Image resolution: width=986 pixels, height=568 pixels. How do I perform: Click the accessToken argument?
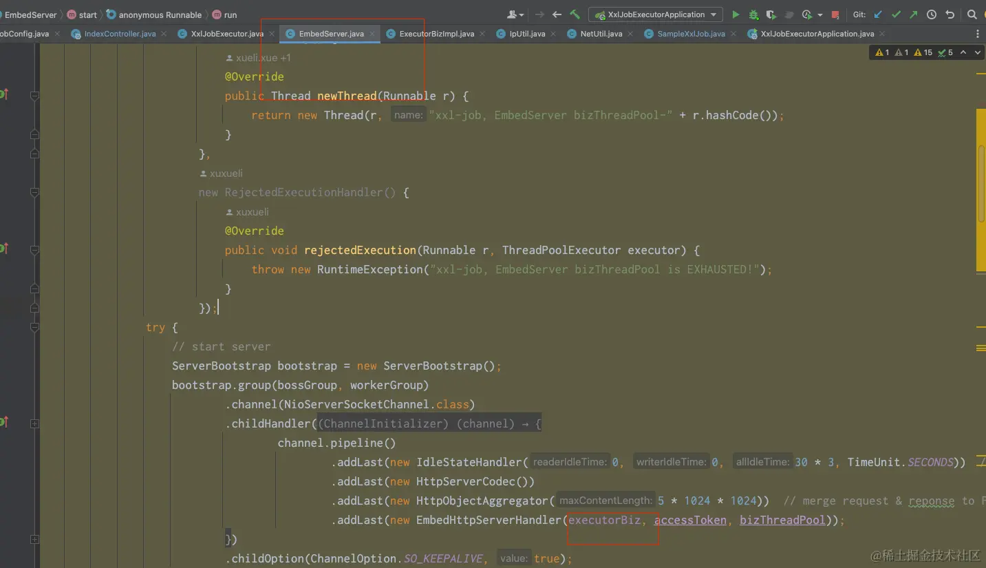point(690,520)
